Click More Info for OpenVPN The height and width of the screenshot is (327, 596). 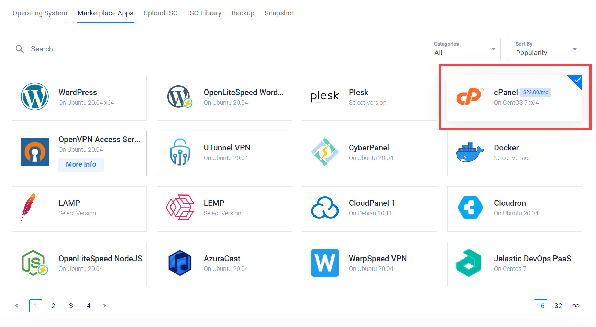81,164
